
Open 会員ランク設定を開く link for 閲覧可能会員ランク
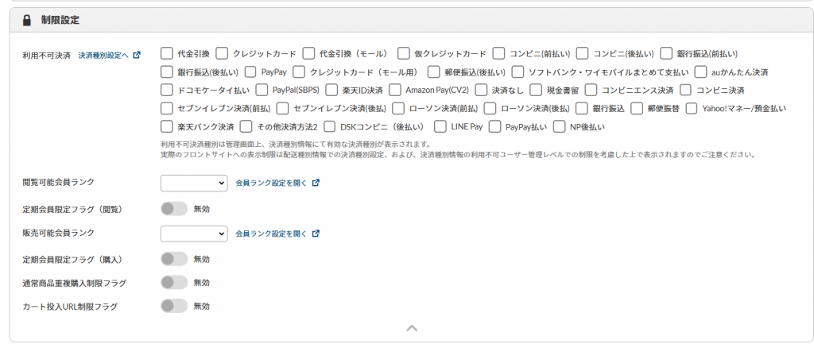272,184
